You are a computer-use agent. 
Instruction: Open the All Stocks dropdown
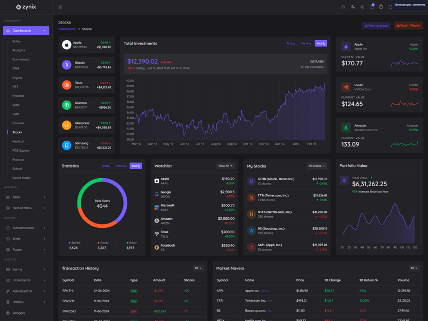(317, 166)
